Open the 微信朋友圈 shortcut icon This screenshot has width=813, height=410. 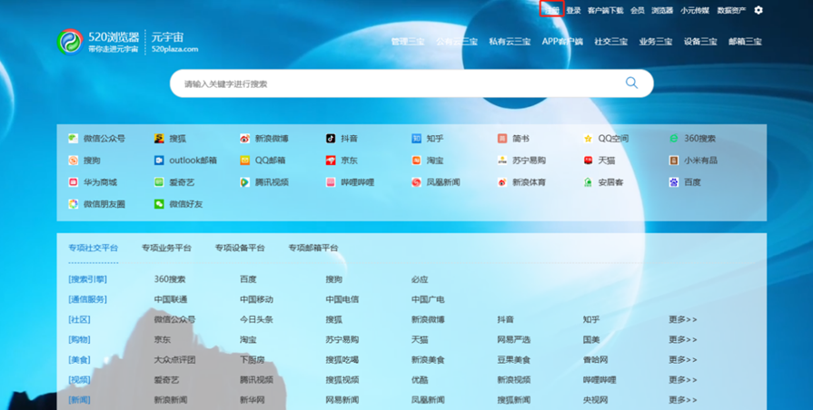(x=73, y=204)
